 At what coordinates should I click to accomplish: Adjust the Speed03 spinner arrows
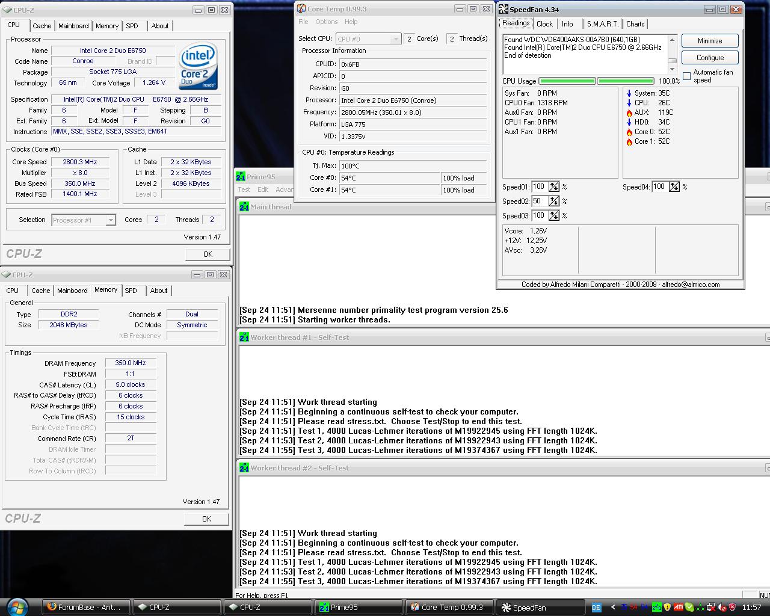click(554, 216)
